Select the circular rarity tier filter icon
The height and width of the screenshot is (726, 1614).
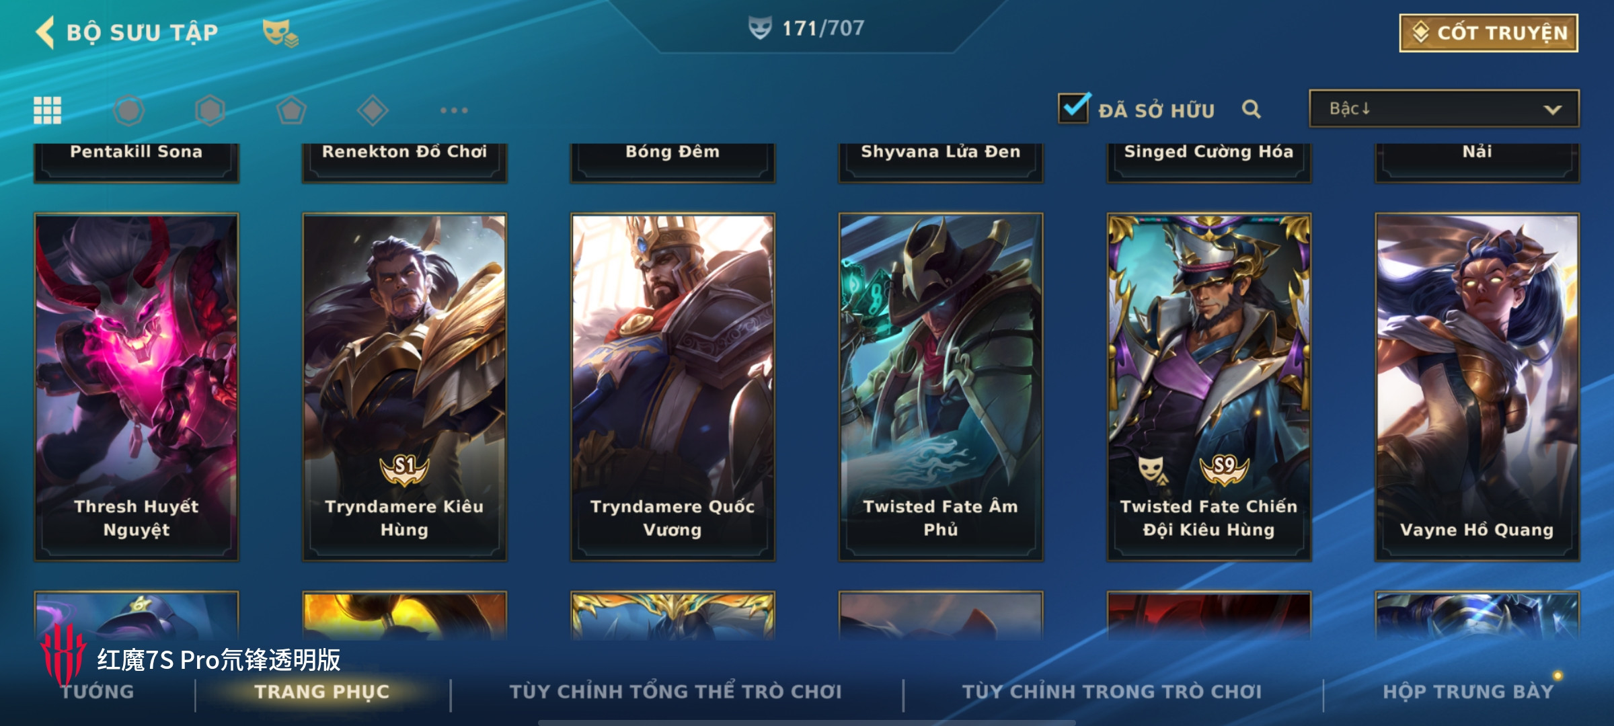pyautogui.click(x=129, y=110)
